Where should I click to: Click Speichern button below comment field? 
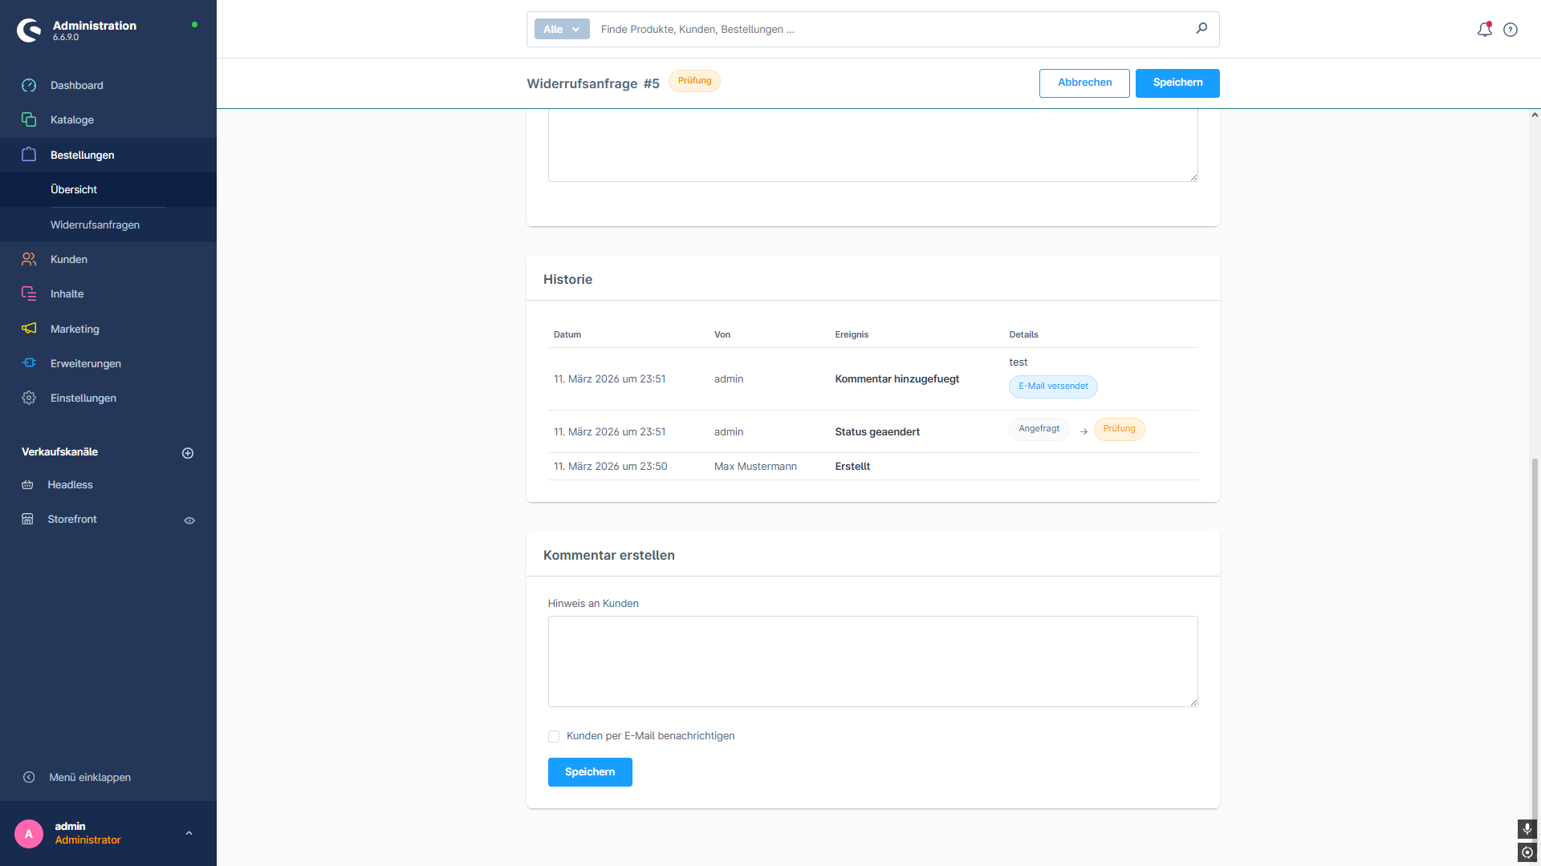[x=590, y=772]
